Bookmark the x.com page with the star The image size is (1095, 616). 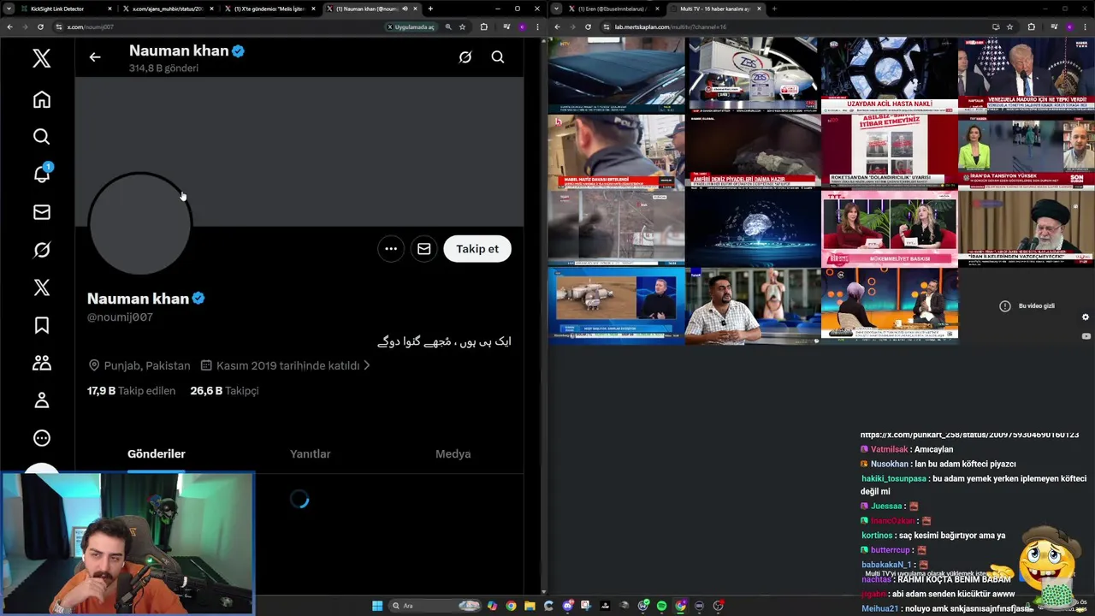462,27
